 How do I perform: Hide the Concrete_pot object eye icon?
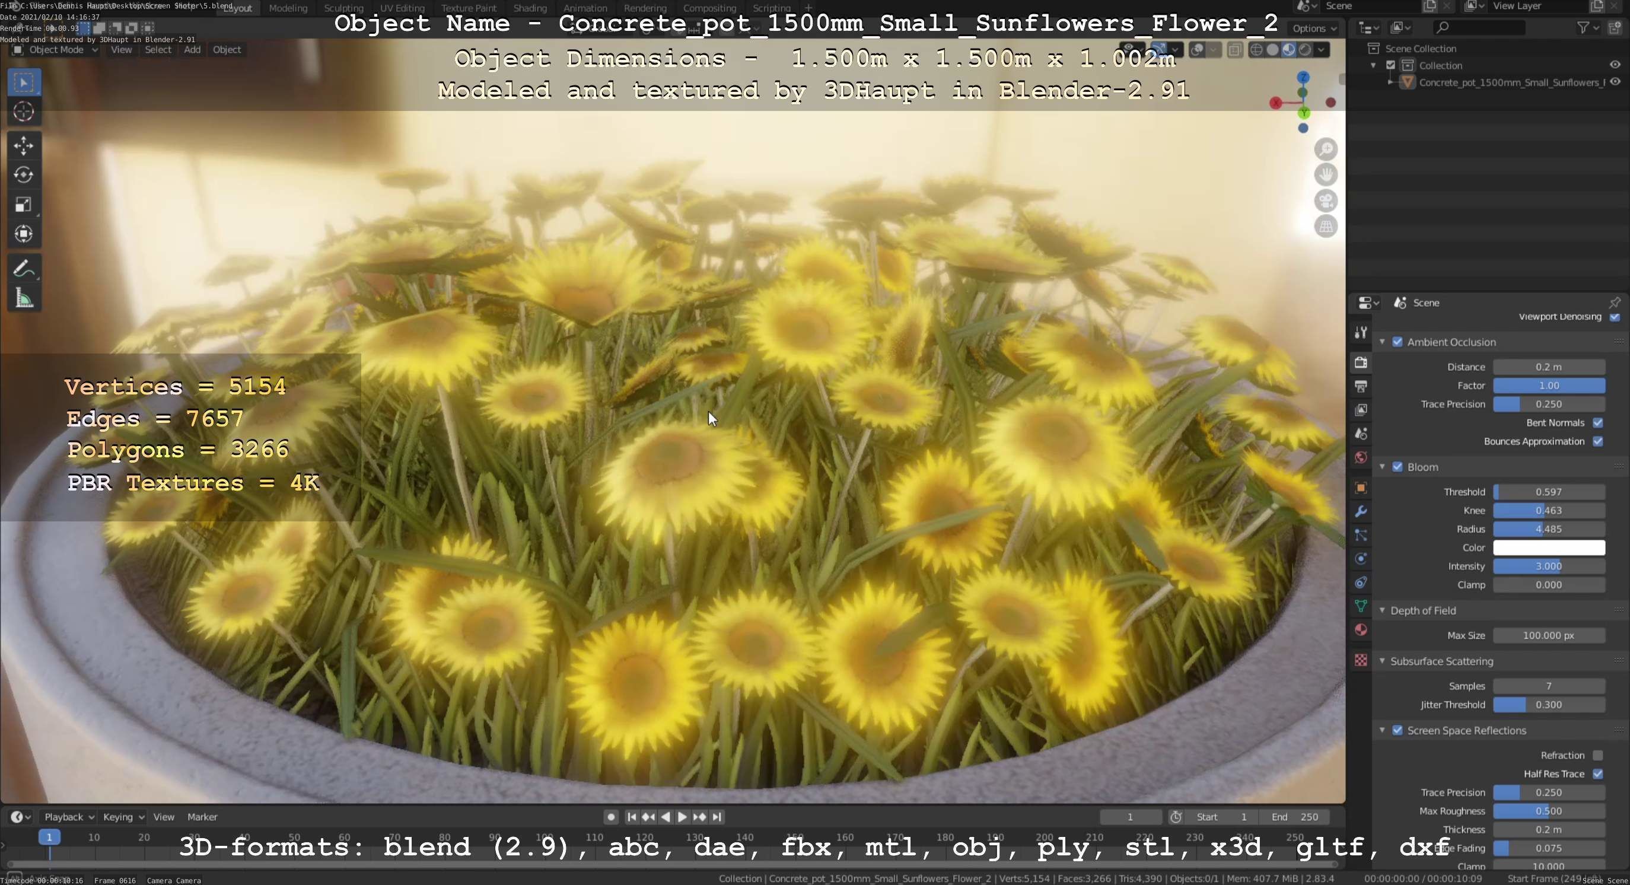(1615, 82)
